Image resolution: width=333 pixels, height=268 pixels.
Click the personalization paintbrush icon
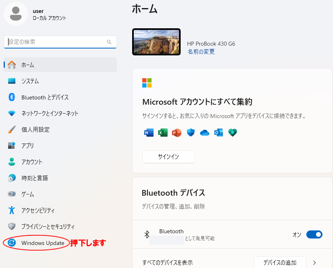click(x=12, y=129)
